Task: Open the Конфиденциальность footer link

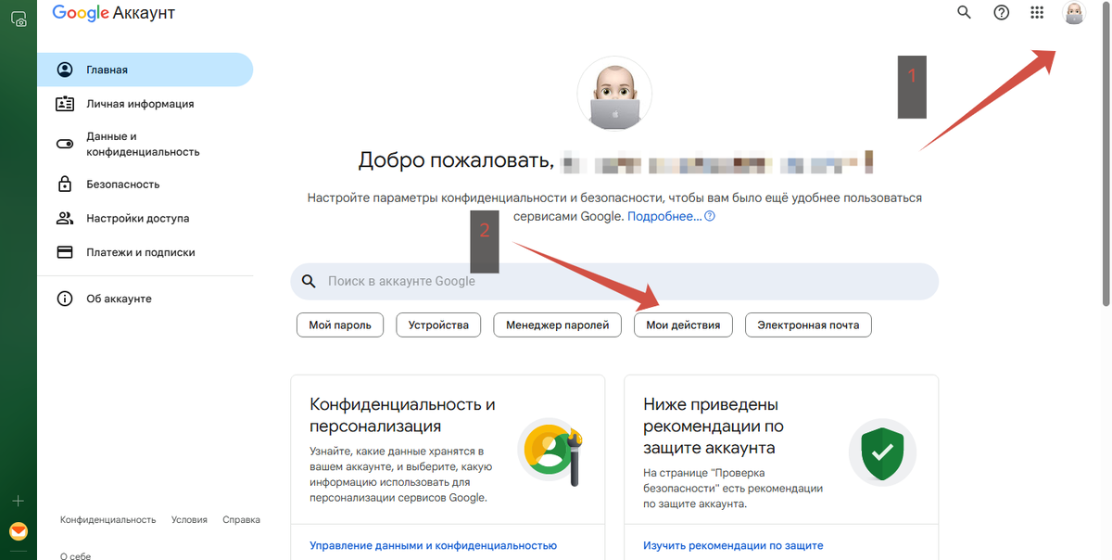Action: [108, 520]
